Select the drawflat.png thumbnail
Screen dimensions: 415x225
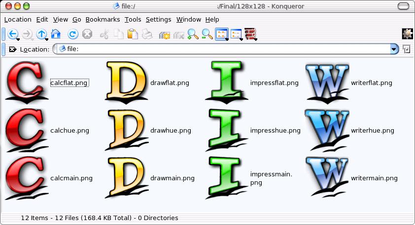coord(127,83)
